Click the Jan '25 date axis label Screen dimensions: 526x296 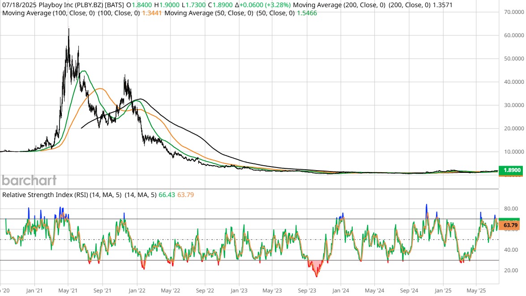point(443,291)
